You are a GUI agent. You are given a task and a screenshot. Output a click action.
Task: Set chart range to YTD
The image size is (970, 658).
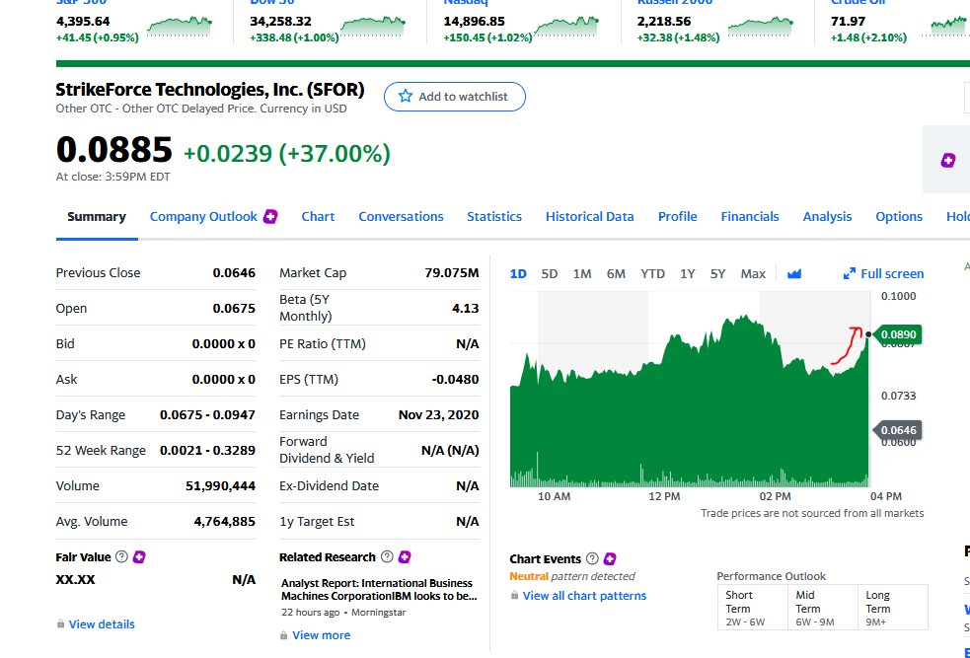point(652,273)
